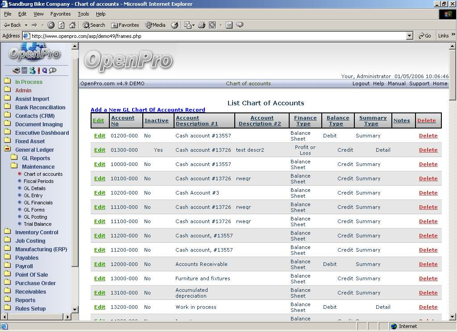Image resolution: width=457 pixels, height=332 pixels.
Task: Collapse the General Ledger folder
Action: tap(34, 150)
